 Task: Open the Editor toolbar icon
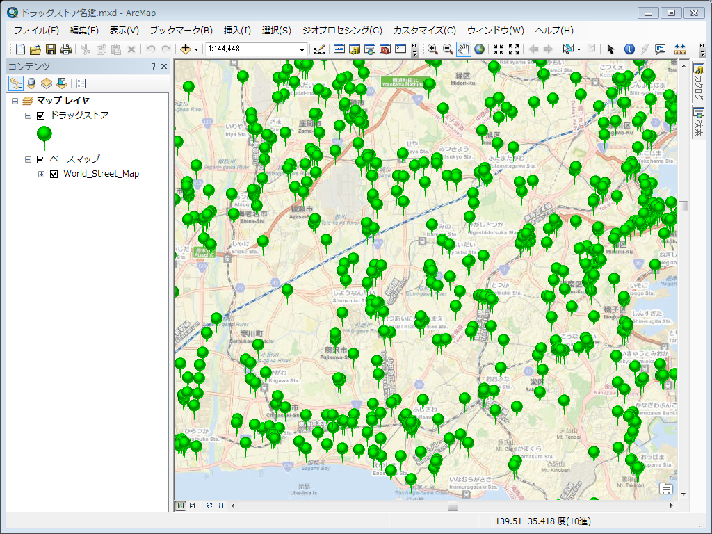(320, 49)
